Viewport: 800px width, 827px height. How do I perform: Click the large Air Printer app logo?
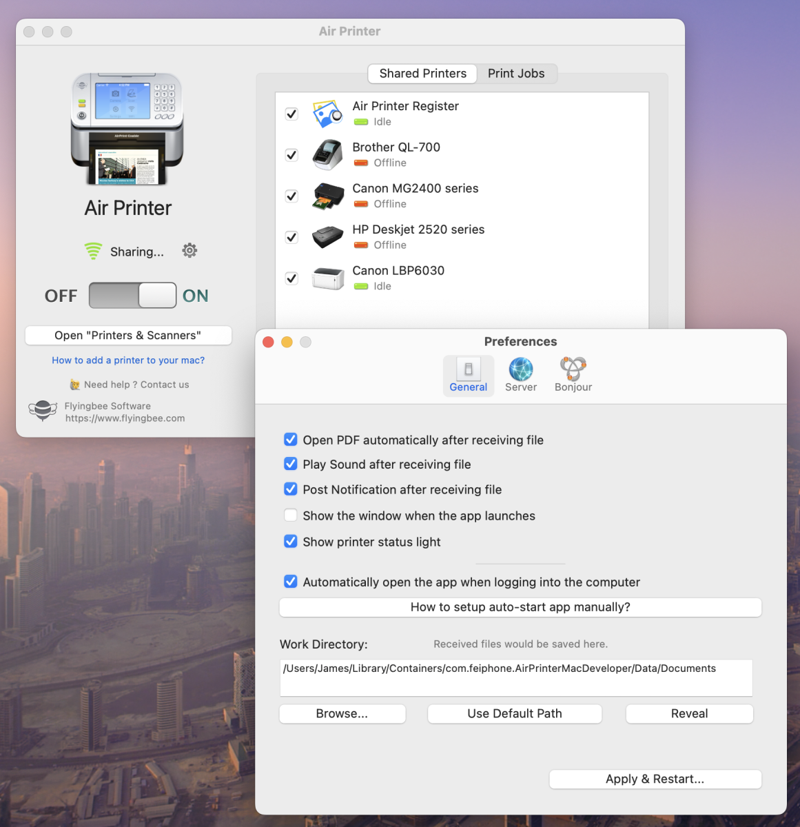(x=127, y=129)
